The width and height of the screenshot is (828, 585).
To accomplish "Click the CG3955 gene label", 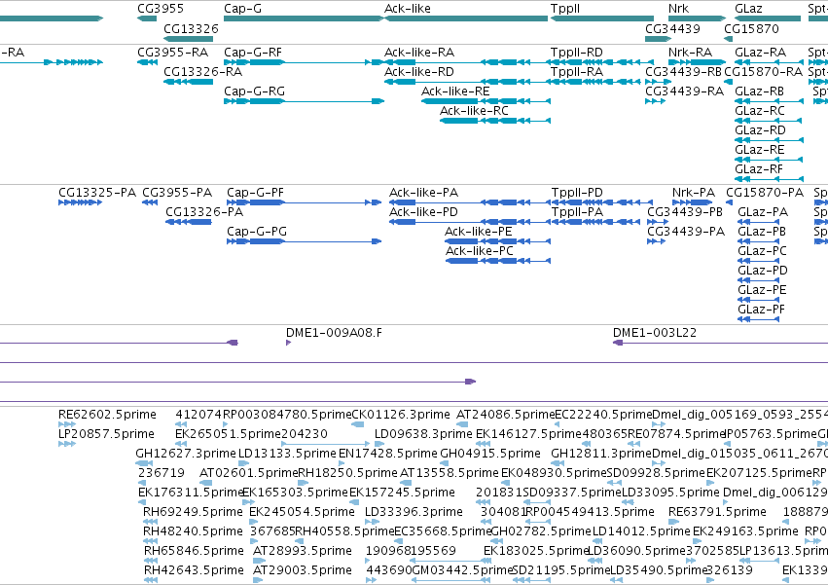I will (161, 9).
